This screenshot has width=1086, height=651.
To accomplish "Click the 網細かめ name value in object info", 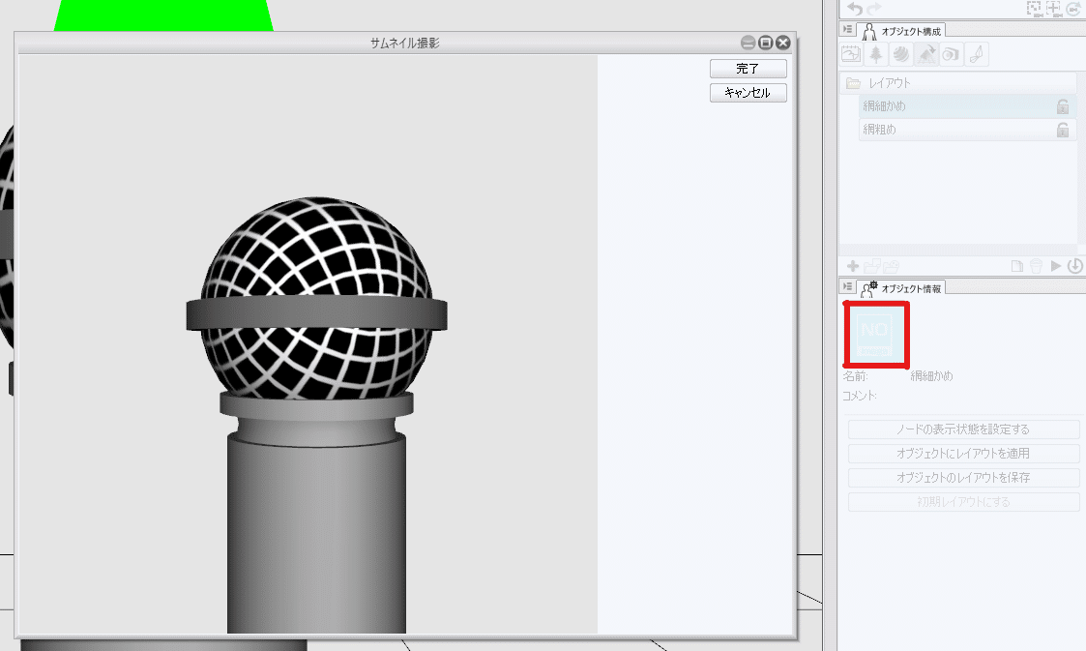I will pos(931,376).
